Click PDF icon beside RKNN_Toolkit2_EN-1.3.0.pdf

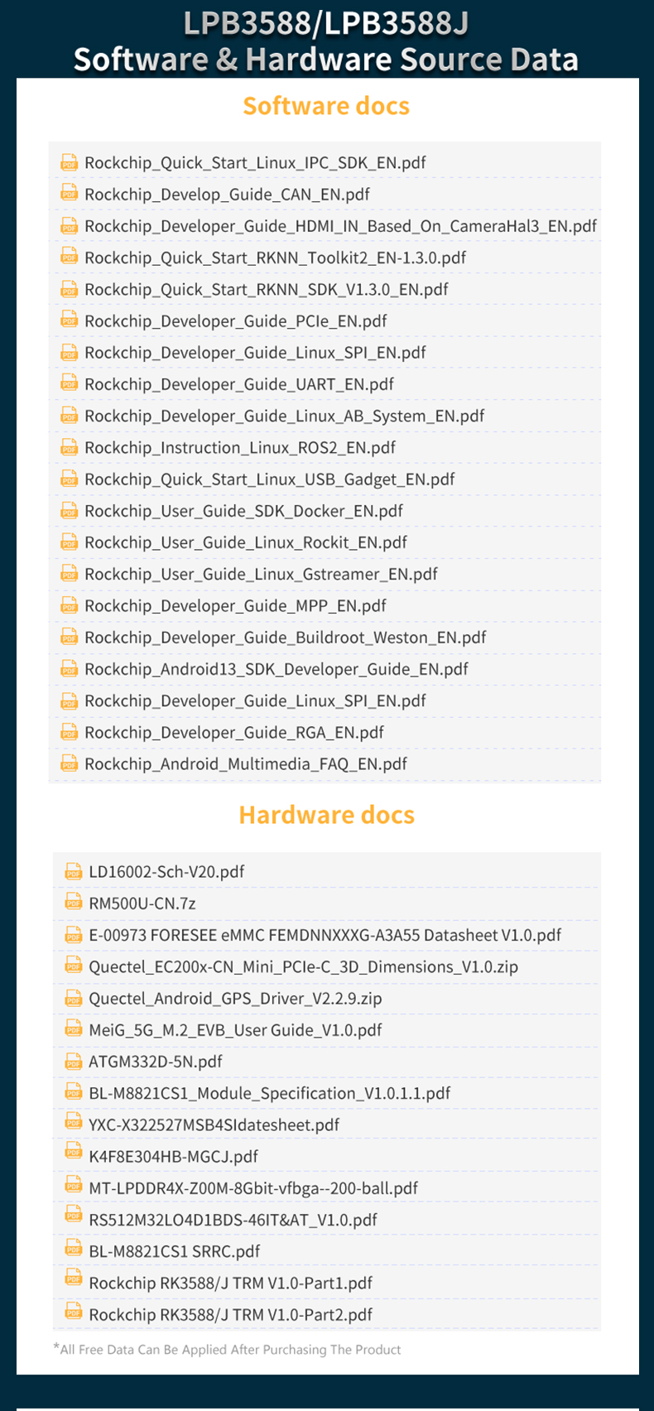pyautogui.click(x=69, y=258)
